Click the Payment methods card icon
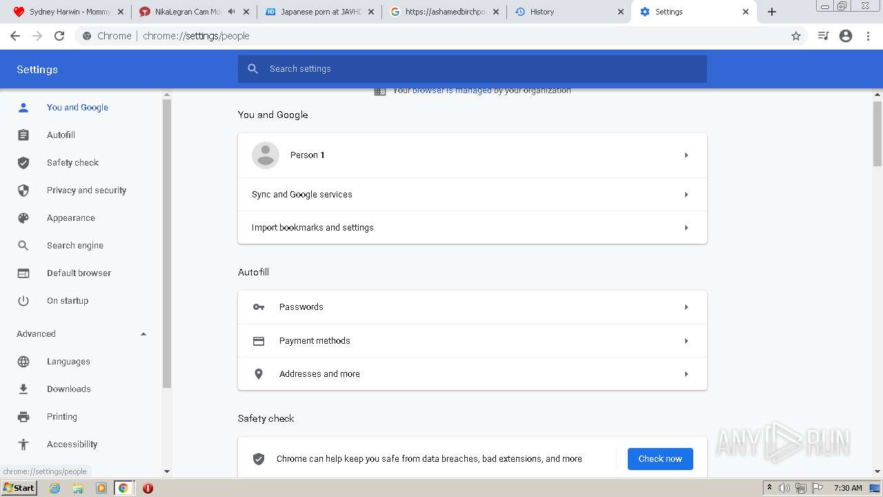The image size is (883, 497). pos(259,341)
